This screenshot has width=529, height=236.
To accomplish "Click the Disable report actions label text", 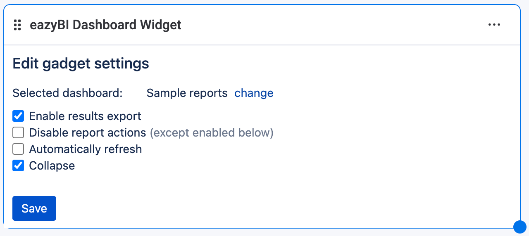I will point(88,133).
